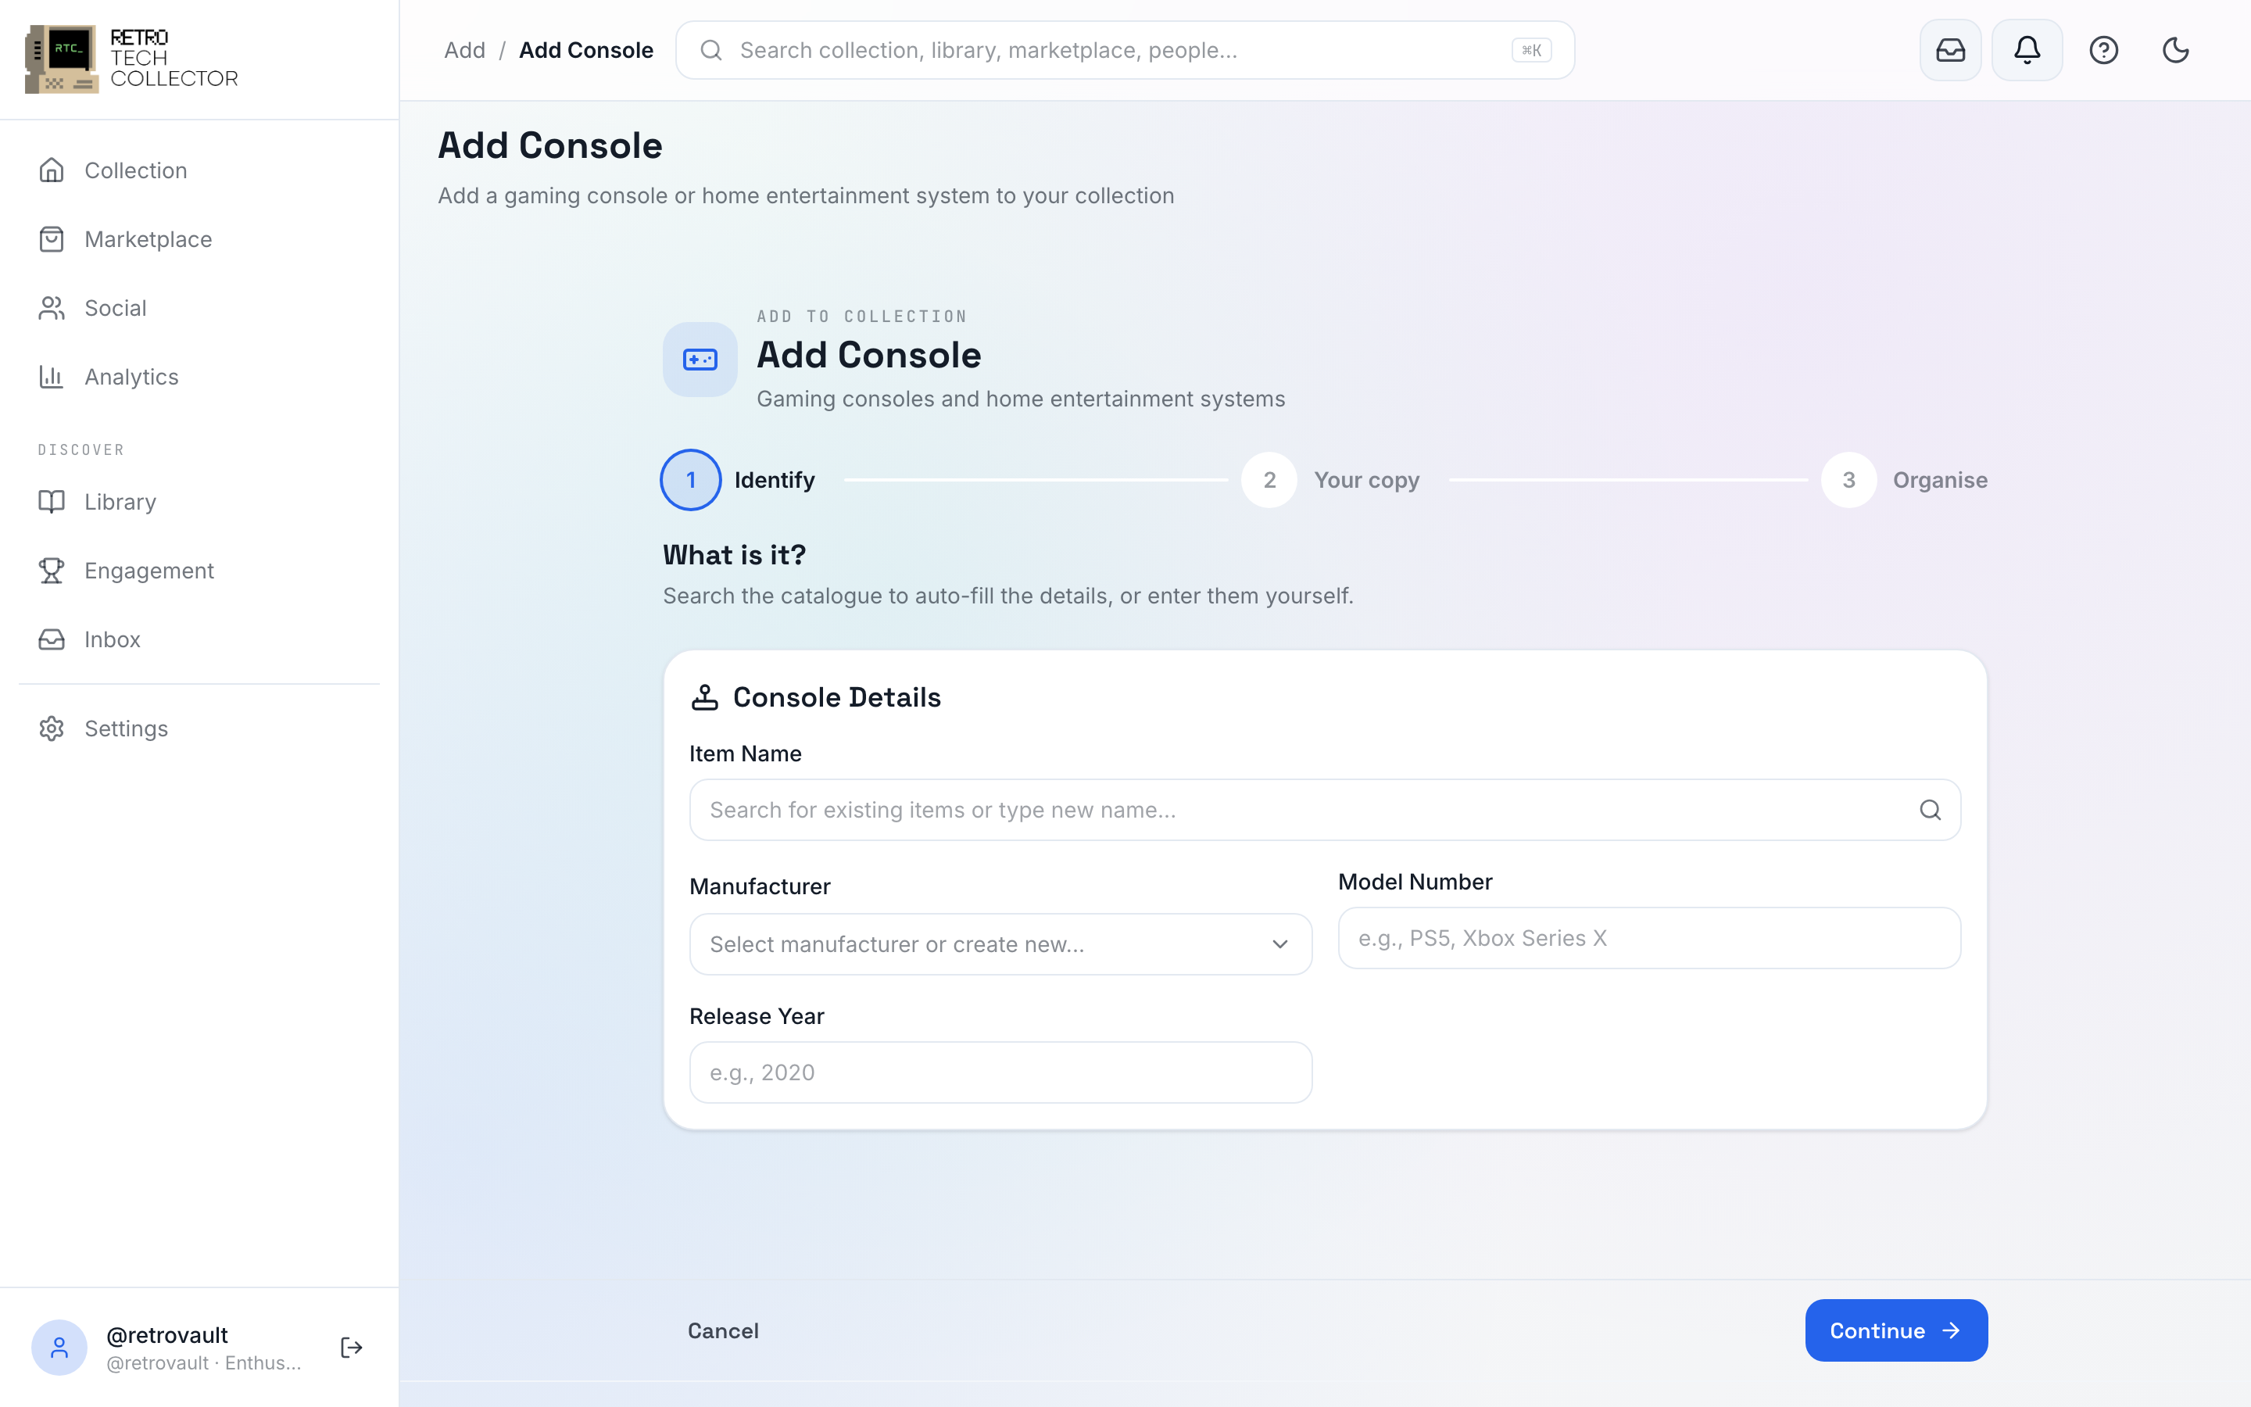Screen dimensions: 2251x1407
Task: Click the search magnifier in top bar
Action: tap(711, 50)
